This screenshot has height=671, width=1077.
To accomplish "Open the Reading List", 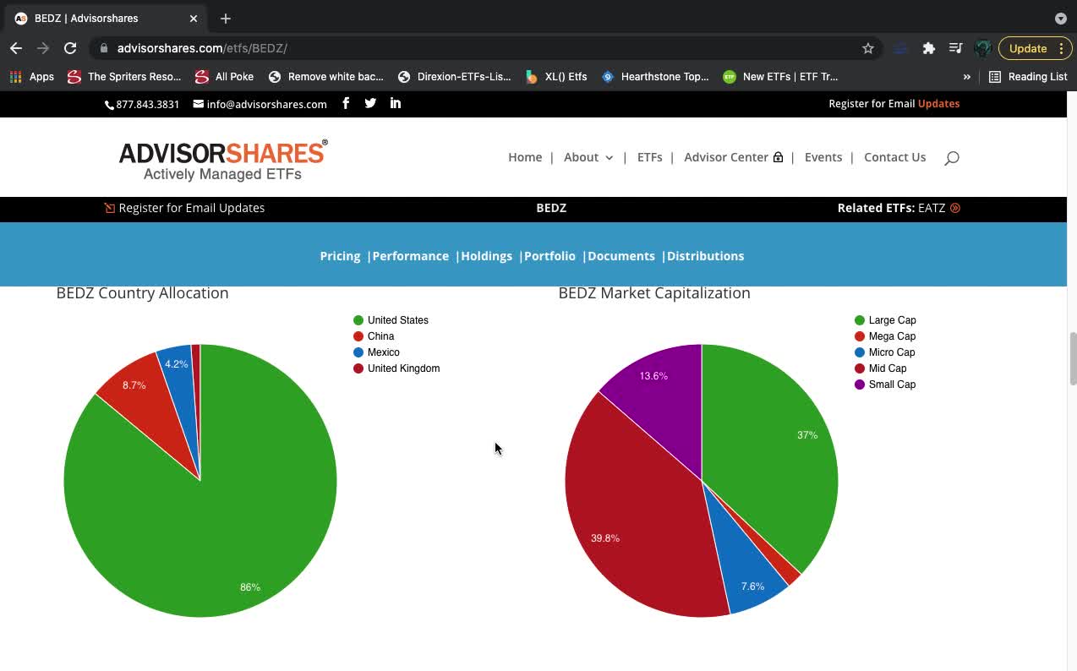I will 1028,76.
